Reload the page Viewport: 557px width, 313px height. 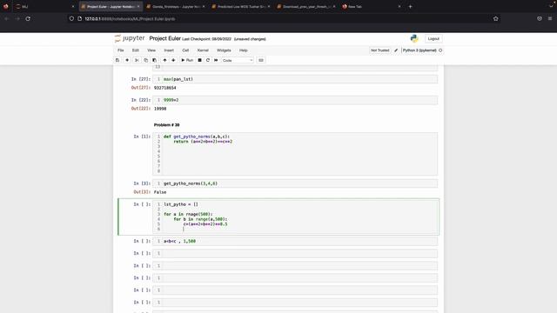pos(28,18)
